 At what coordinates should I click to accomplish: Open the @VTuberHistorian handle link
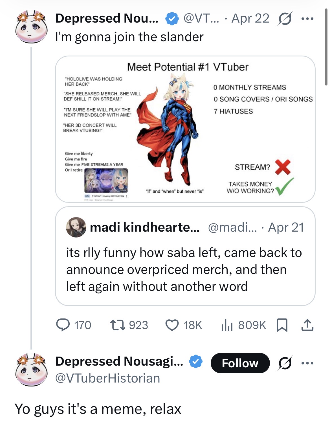click(107, 378)
